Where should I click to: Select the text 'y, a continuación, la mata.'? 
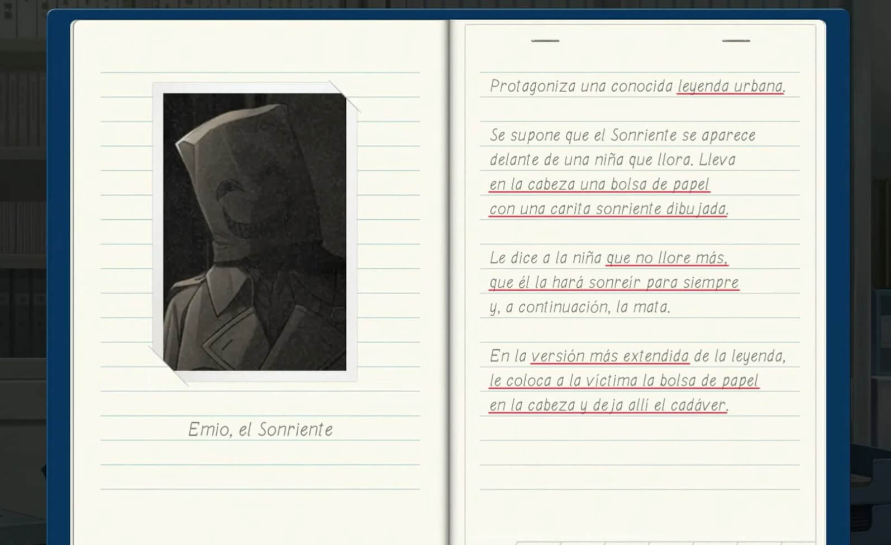click(x=580, y=307)
